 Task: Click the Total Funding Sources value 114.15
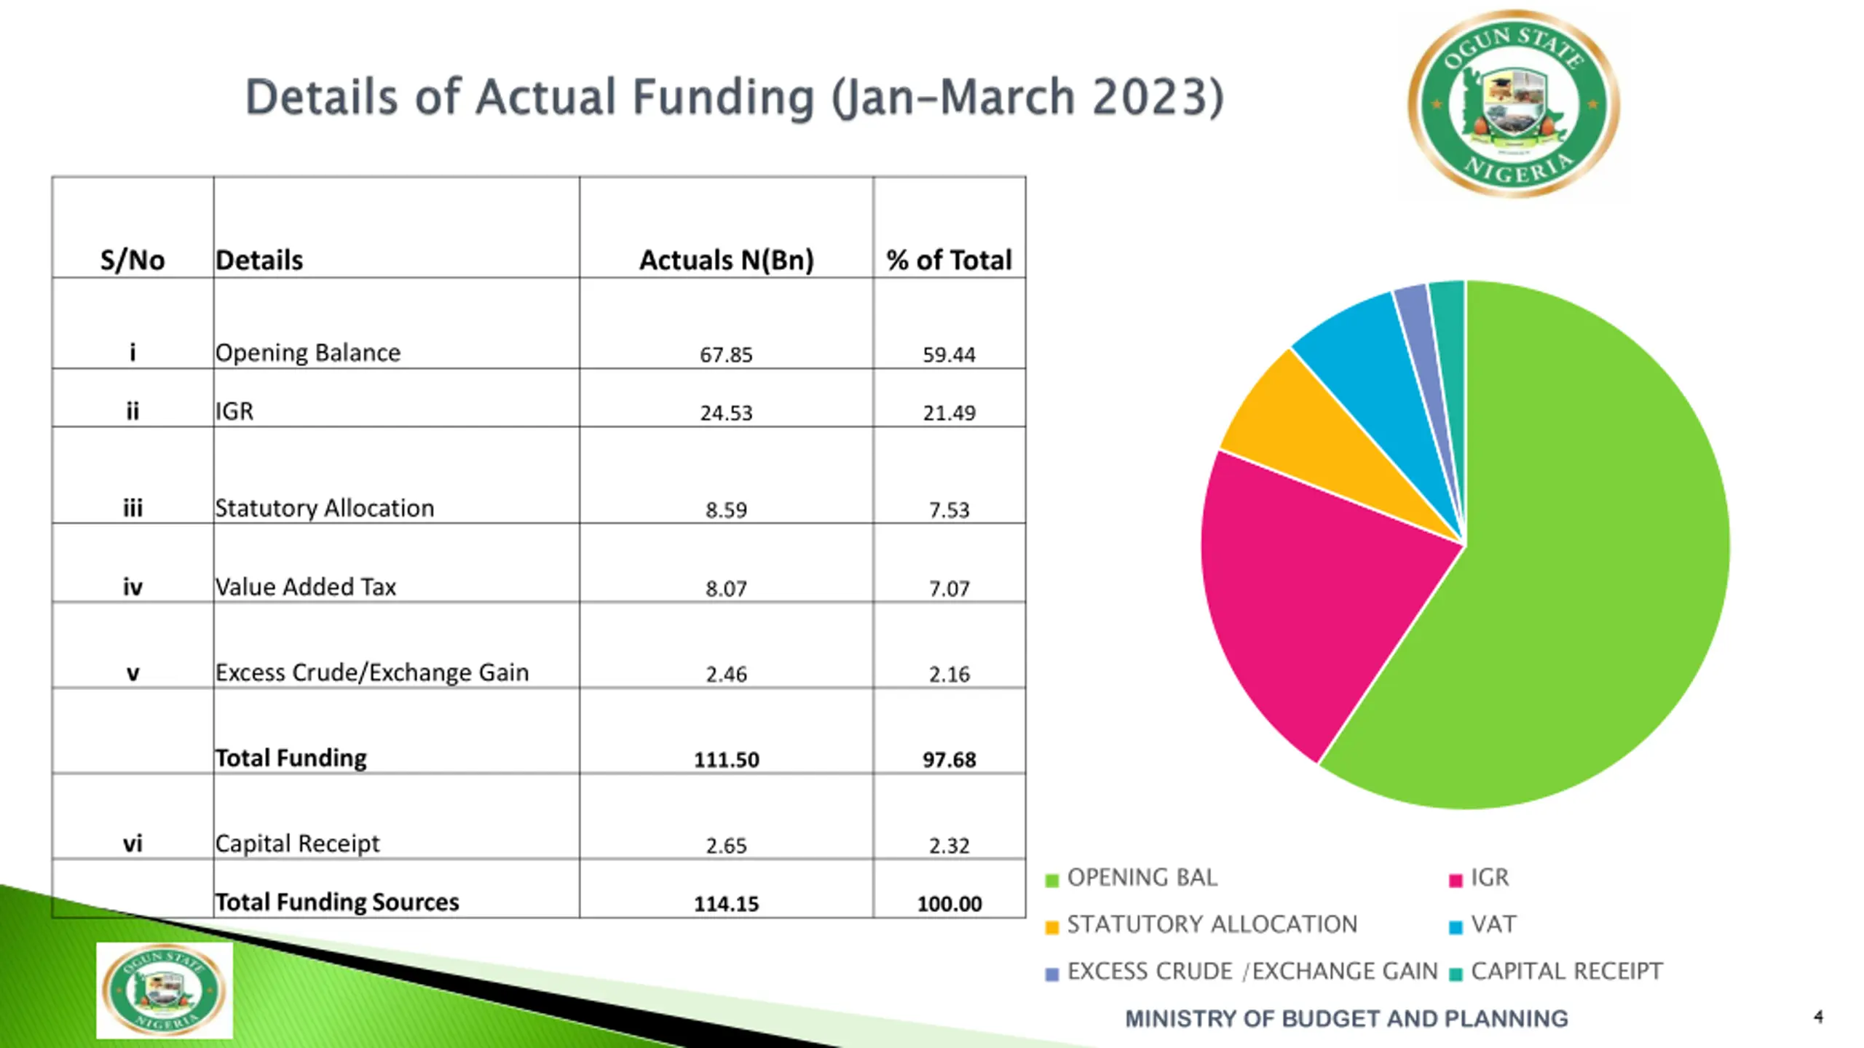[726, 903]
